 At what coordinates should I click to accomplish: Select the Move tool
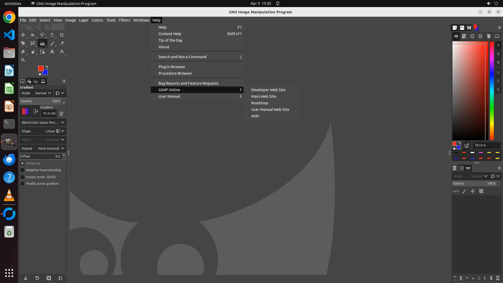coord(23,35)
